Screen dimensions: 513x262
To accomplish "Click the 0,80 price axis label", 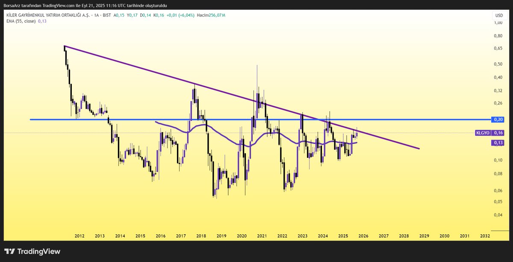I will [x=498, y=36].
